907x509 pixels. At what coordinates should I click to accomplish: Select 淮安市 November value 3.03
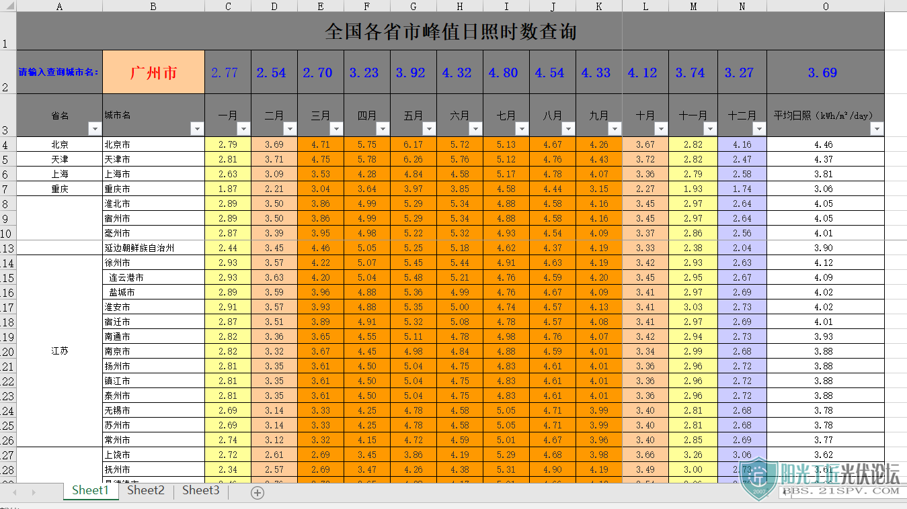pos(693,307)
